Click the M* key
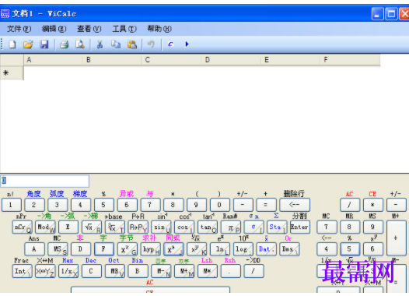 point(208,271)
